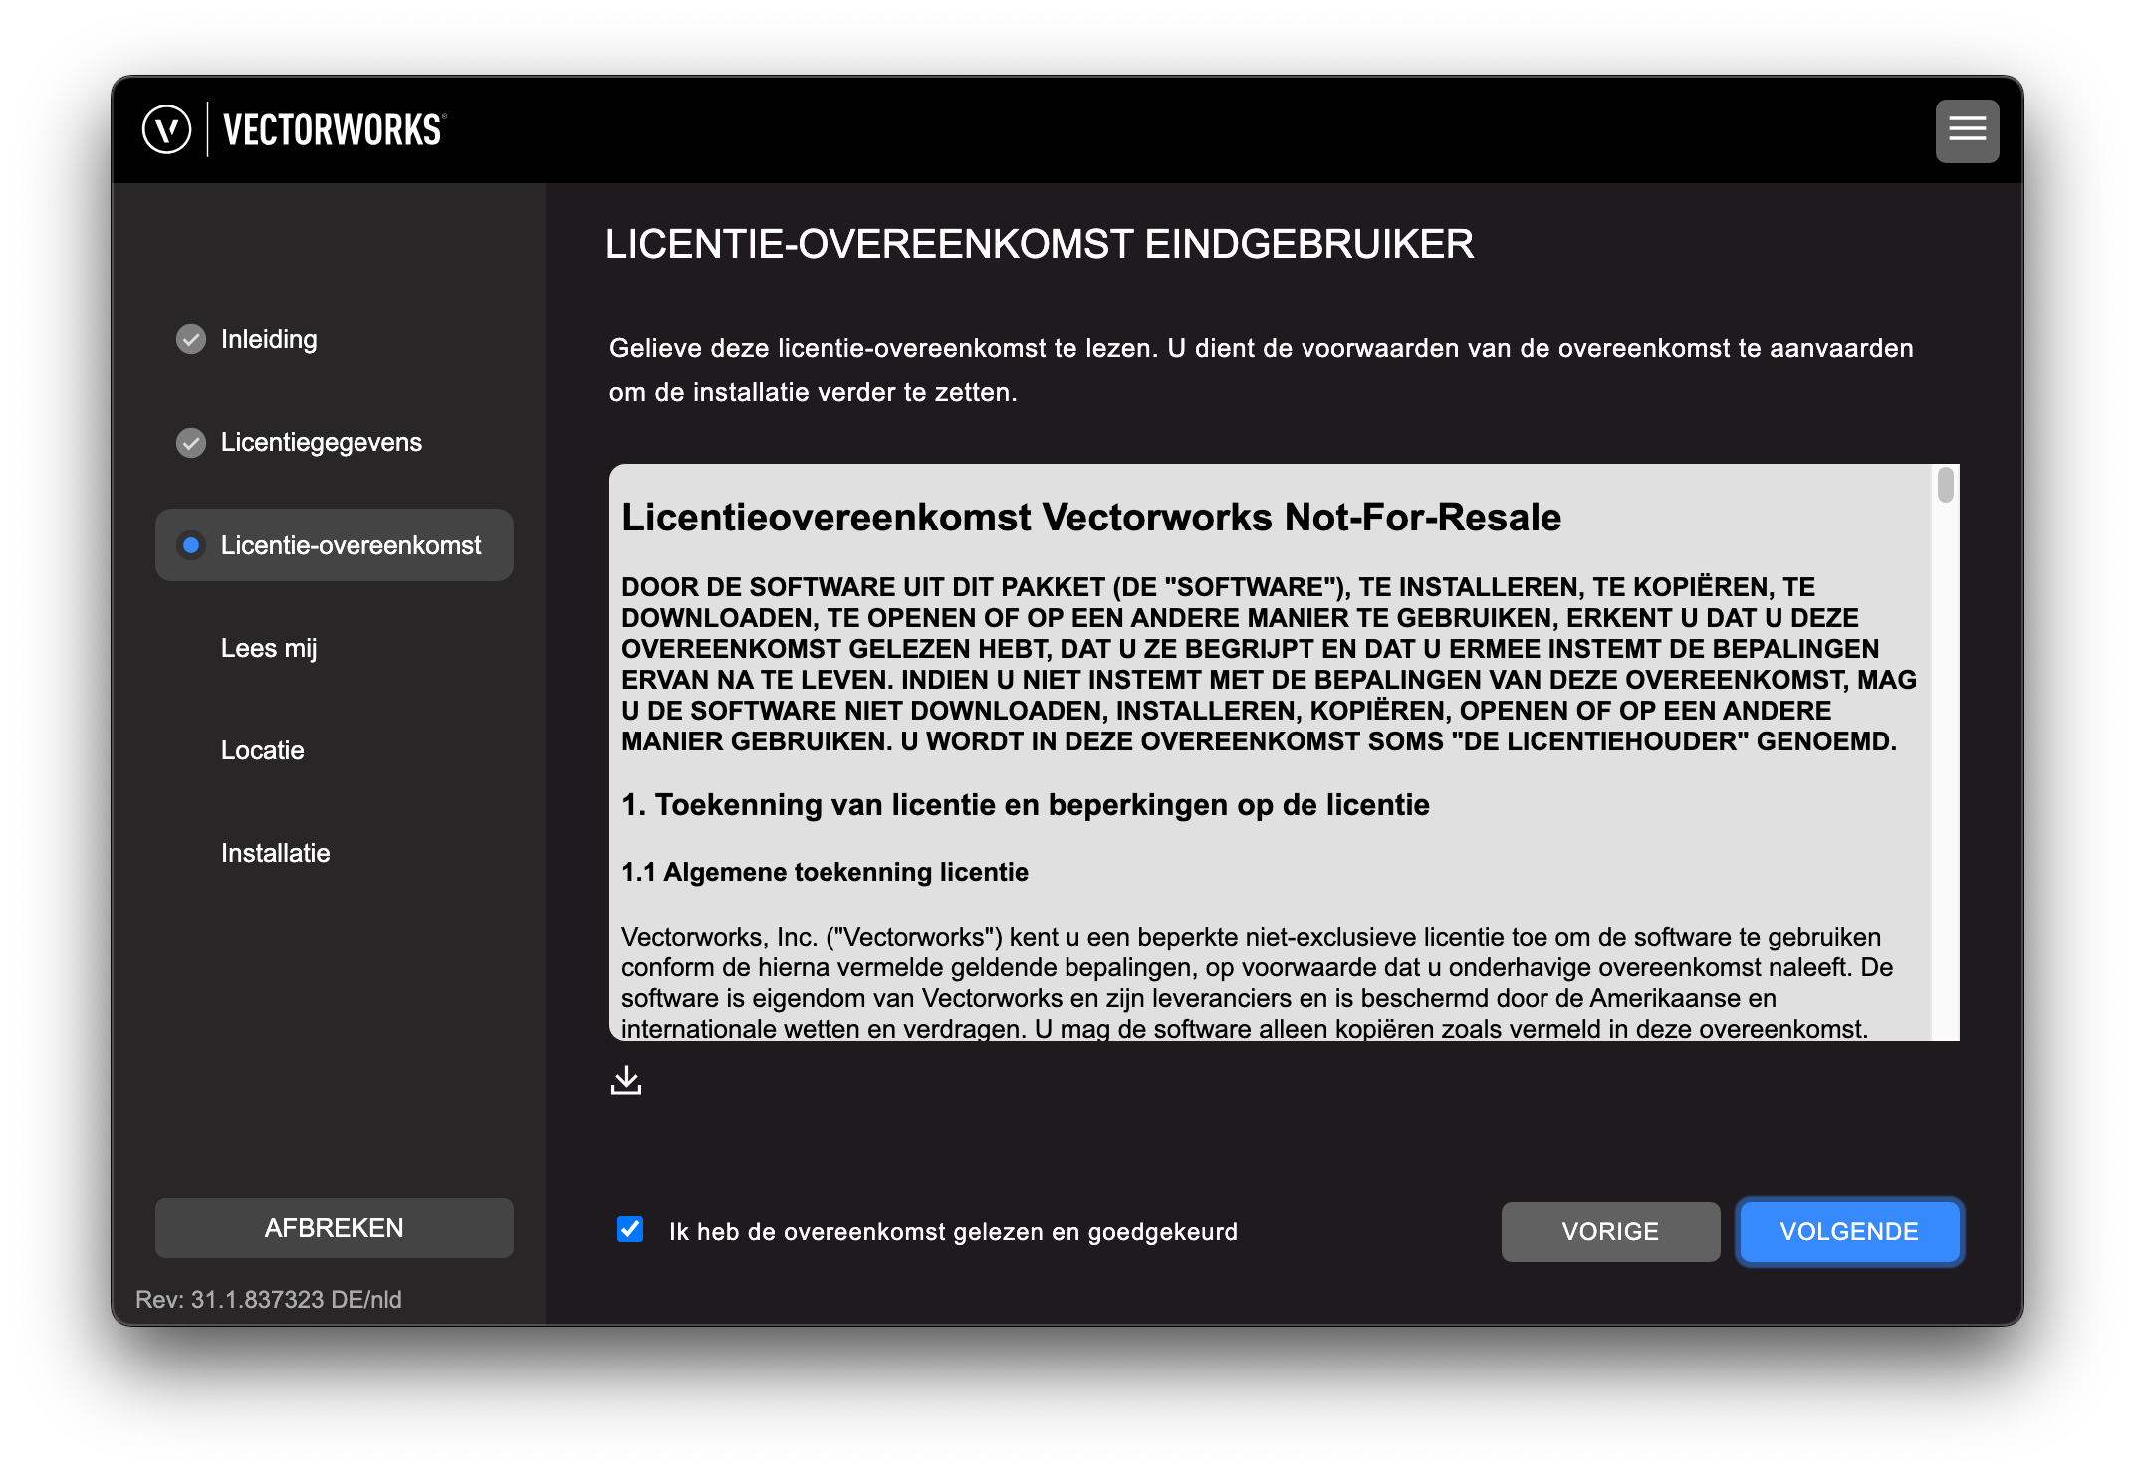Jump to the Lees mij step
2135x1473 pixels.
point(269,648)
